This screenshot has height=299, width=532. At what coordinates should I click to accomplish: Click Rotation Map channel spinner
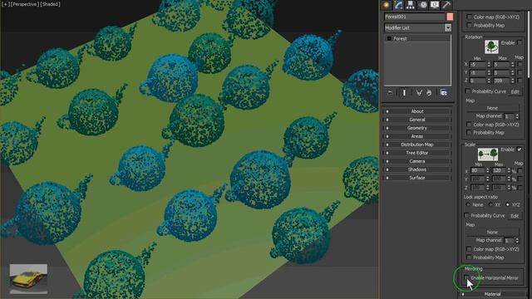517,116
